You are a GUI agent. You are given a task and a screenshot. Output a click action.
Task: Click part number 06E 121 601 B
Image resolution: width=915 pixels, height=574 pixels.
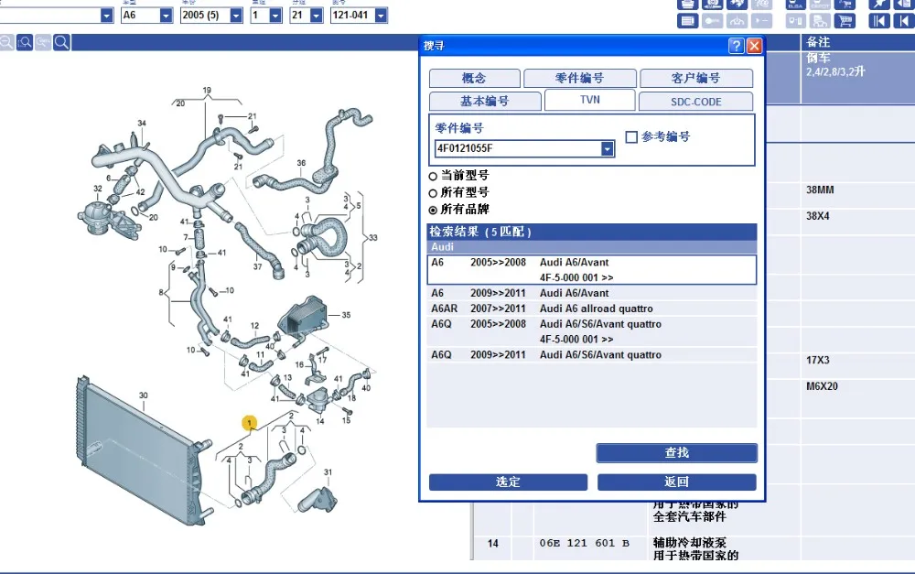point(584,543)
